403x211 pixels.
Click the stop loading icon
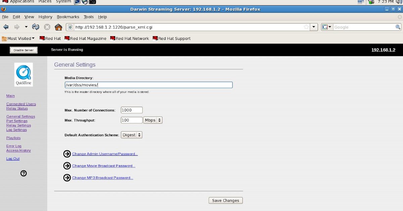pos(47,27)
